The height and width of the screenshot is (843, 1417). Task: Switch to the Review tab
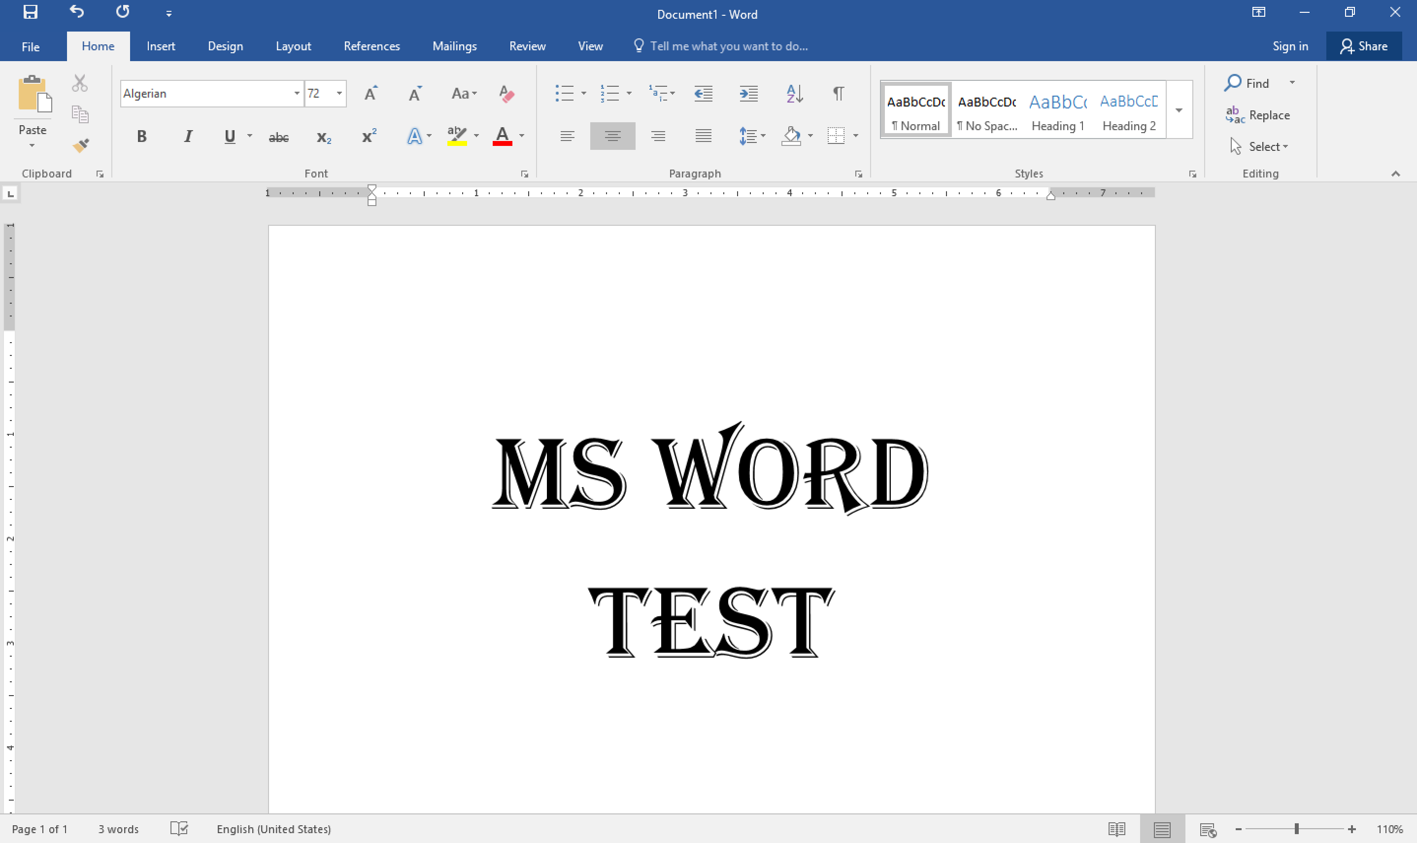click(527, 46)
